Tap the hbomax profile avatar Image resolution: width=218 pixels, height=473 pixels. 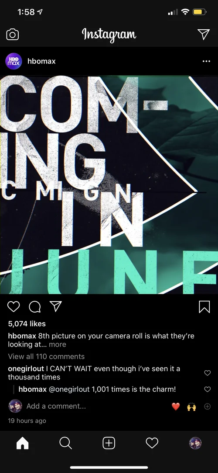click(x=14, y=61)
